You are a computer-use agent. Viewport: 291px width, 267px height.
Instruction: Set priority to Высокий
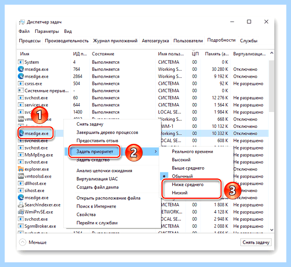pos(181,160)
